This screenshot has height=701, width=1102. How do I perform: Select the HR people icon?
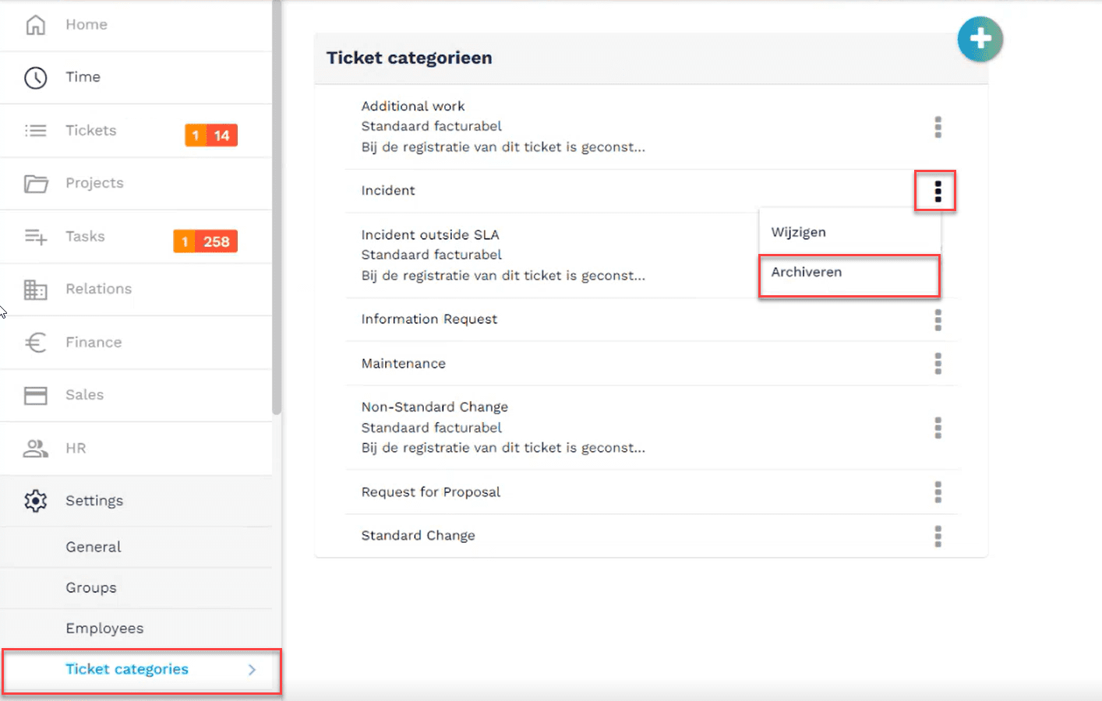(35, 449)
